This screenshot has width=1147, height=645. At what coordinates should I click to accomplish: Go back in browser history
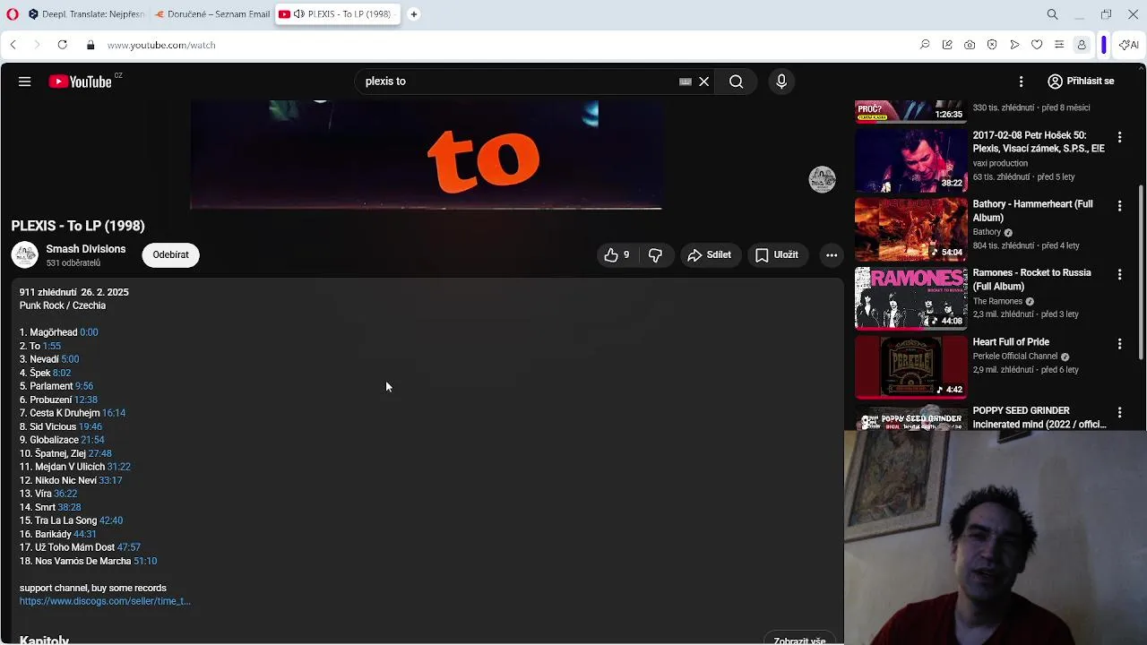coord(13,45)
